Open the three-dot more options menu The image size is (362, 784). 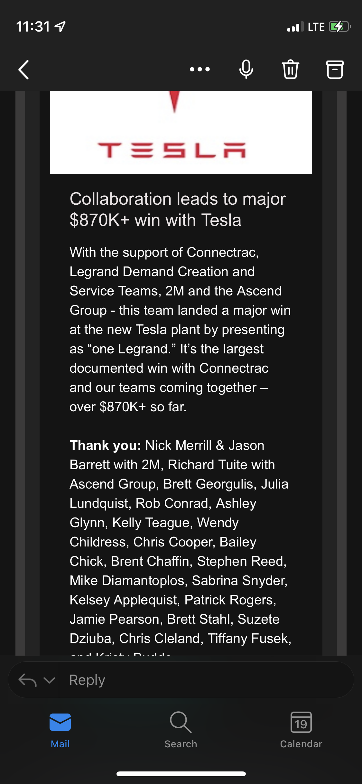point(200,69)
